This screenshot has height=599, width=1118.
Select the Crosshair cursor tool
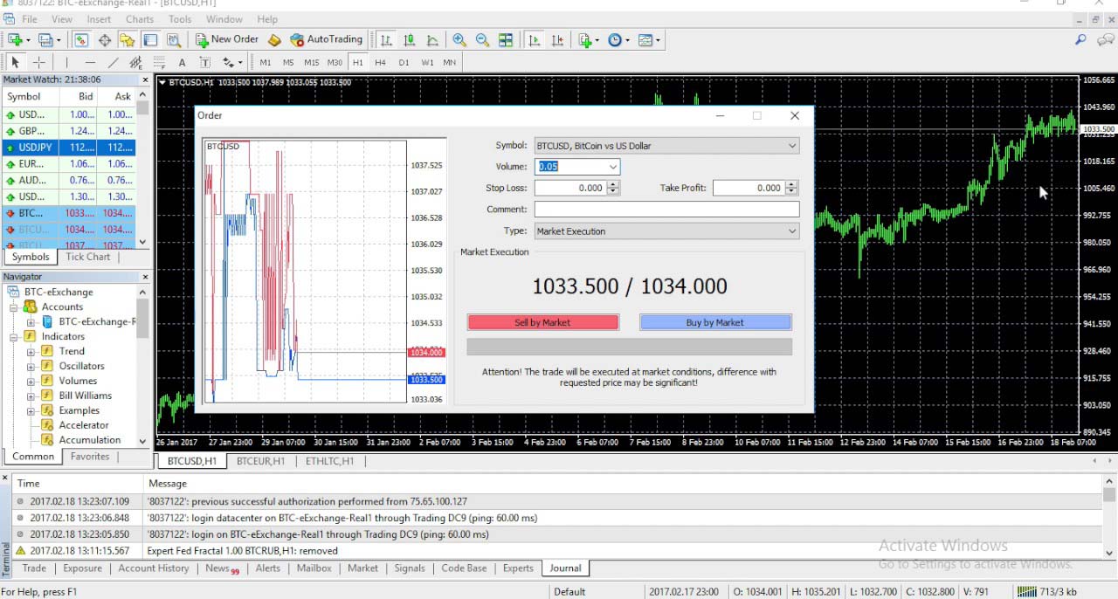(38, 63)
